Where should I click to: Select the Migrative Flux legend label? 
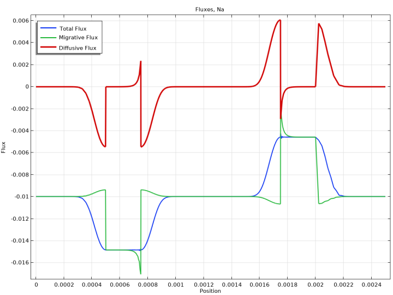pos(78,38)
